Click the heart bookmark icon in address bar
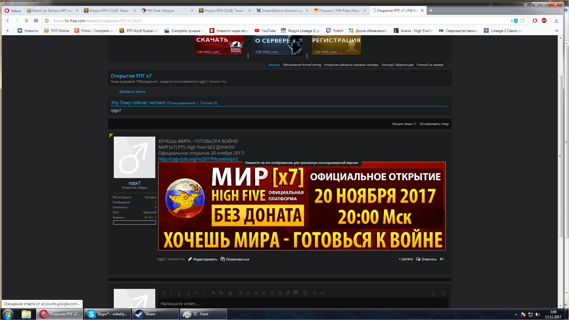Viewport: 569px width, 320px height. click(523, 21)
